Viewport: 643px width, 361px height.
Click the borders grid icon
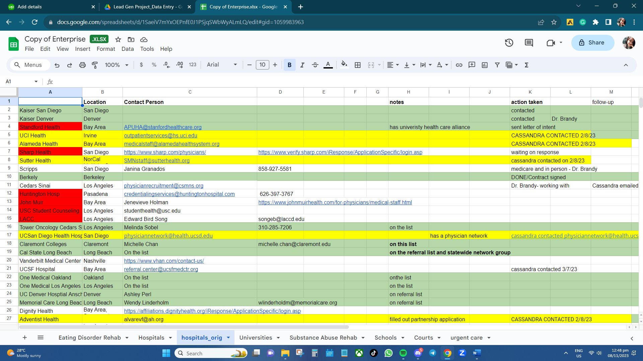358,65
